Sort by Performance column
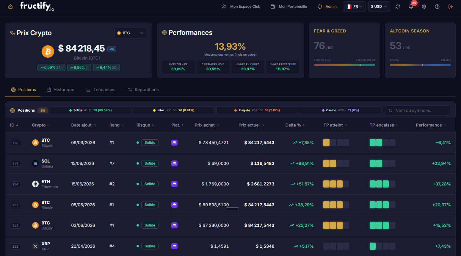This screenshot has width=461, height=256. [431, 125]
